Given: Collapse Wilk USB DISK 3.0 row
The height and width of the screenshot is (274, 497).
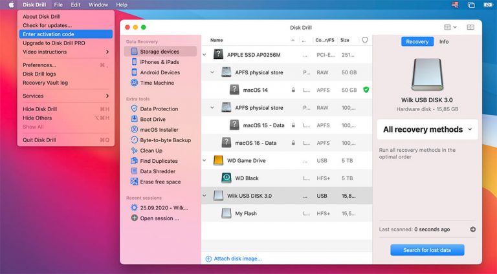Looking at the screenshot, I should pos(204,196).
